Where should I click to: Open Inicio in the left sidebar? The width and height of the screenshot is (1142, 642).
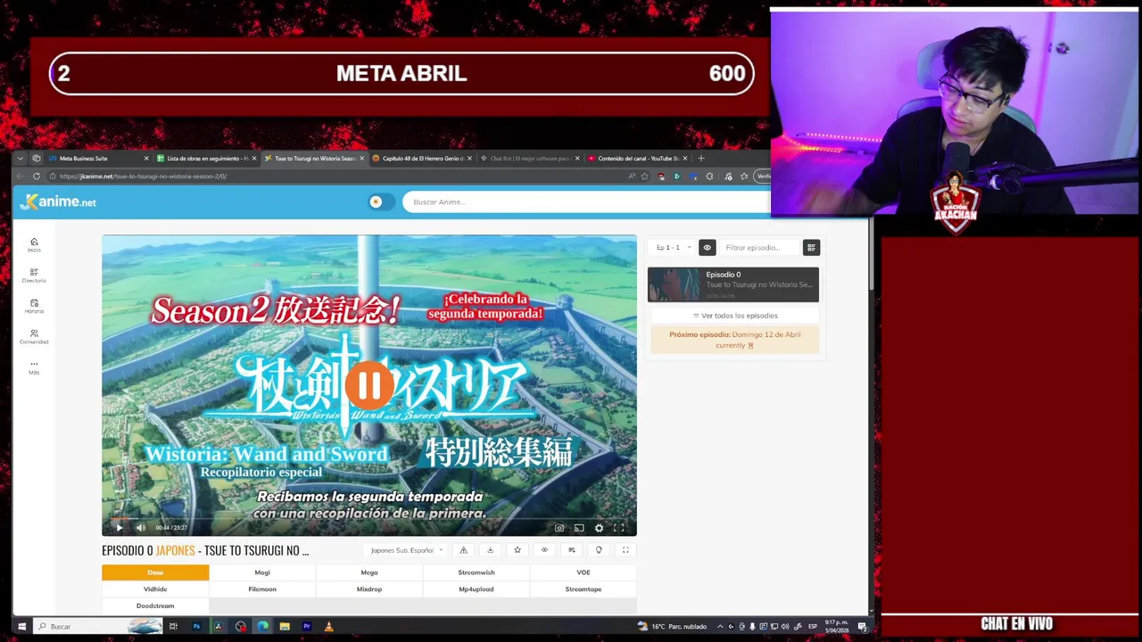click(x=34, y=245)
